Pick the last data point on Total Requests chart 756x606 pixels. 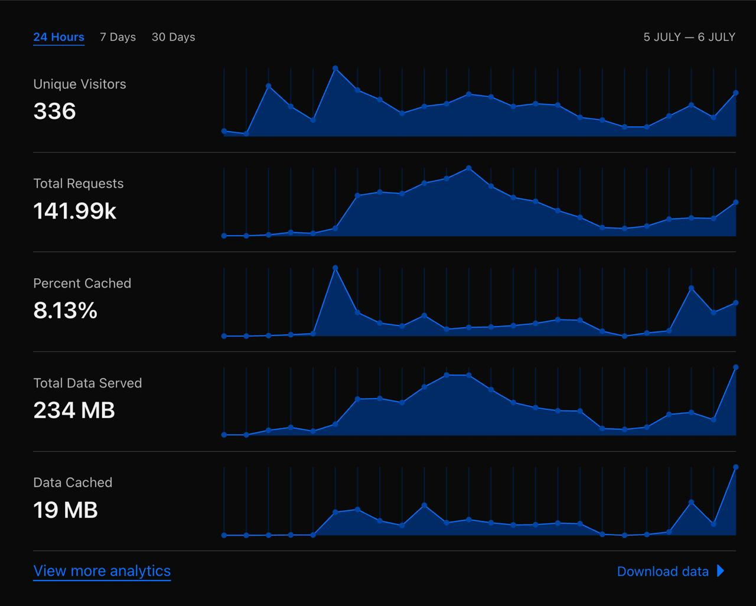pos(735,203)
